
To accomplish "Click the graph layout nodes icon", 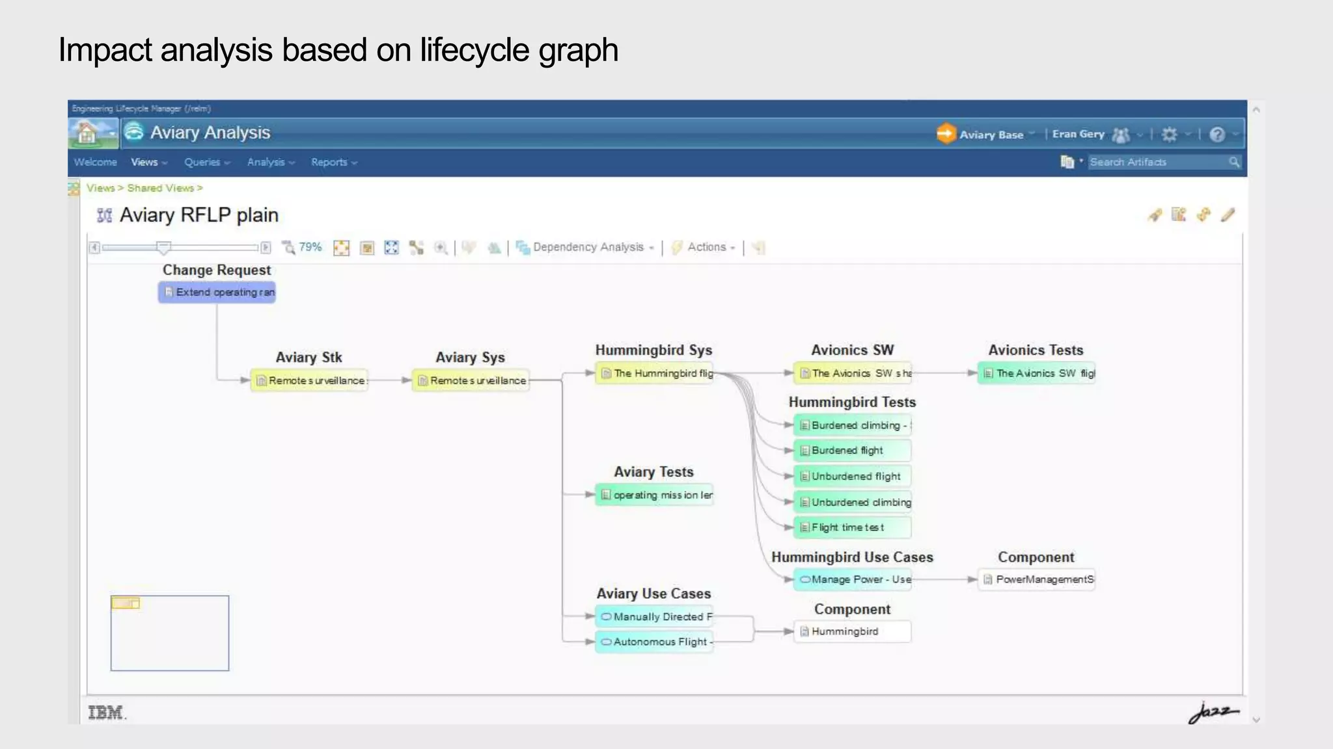I will (417, 248).
